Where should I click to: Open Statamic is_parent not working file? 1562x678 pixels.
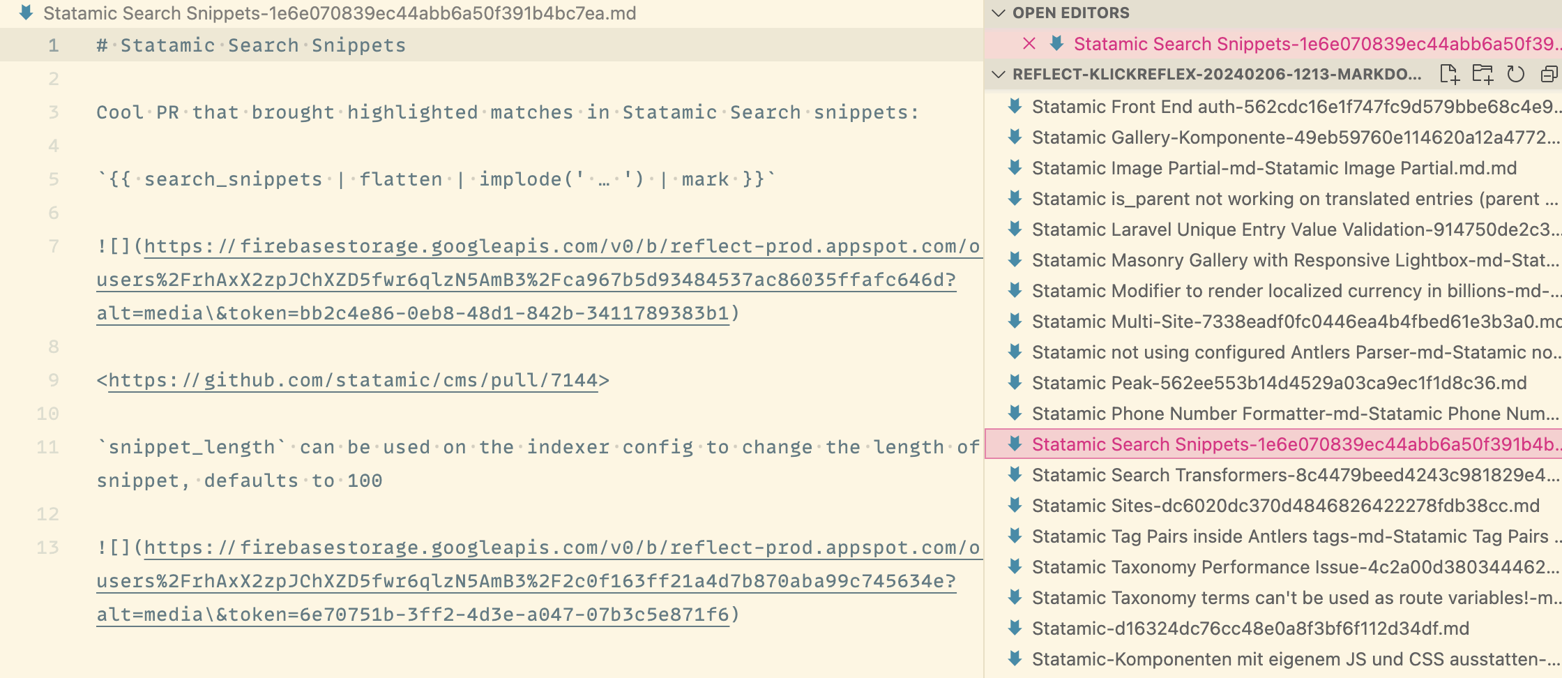pyautogui.click(x=1273, y=199)
